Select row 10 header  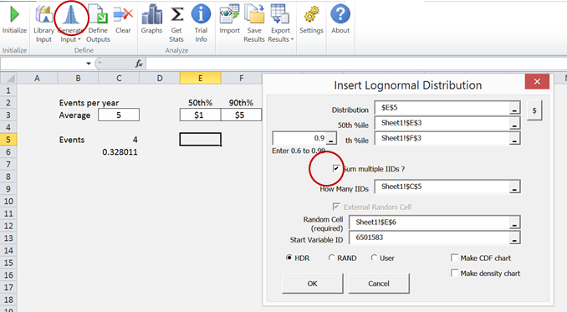tap(8, 201)
